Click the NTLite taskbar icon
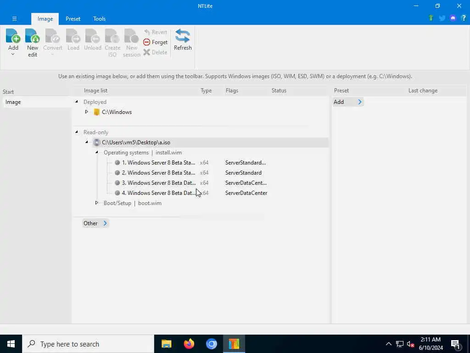 click(x=234, y=344)
